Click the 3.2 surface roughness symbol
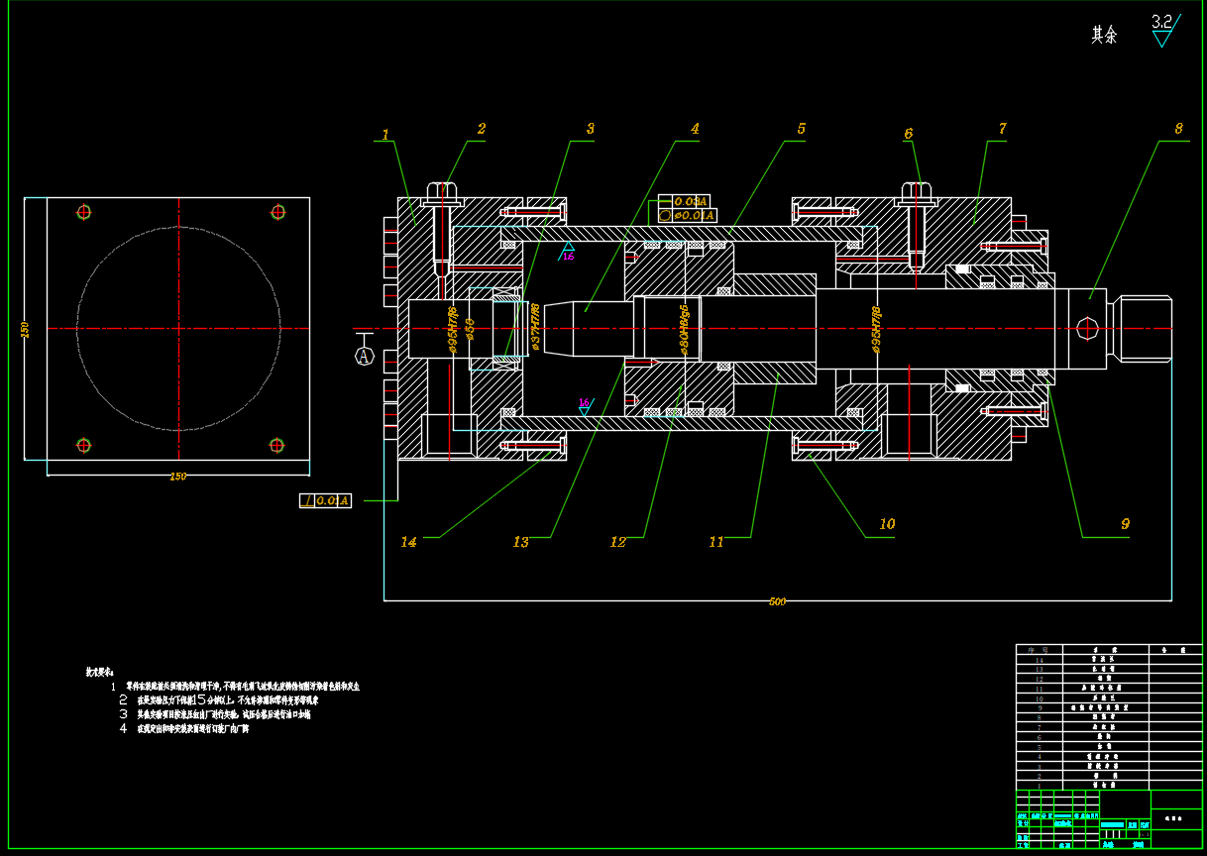This screenshot has height=856, width=1207. [1162, 31]
